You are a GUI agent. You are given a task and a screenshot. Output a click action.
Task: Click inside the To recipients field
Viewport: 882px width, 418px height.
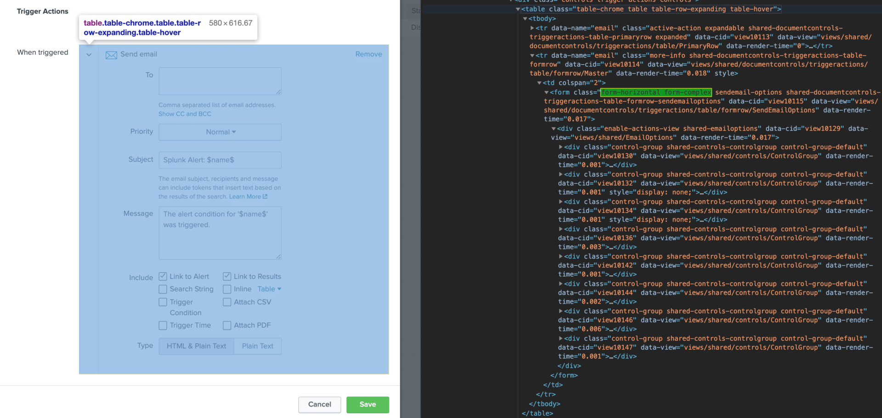click(220, 81)
